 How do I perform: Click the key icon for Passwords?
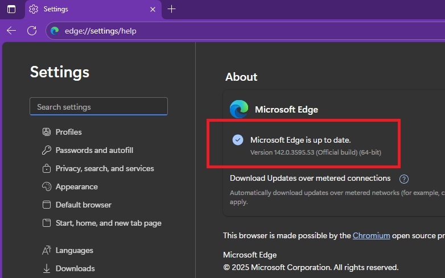coord(47,150)
